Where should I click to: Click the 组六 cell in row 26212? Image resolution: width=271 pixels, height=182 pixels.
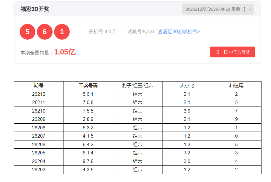[x=137, y=94]
